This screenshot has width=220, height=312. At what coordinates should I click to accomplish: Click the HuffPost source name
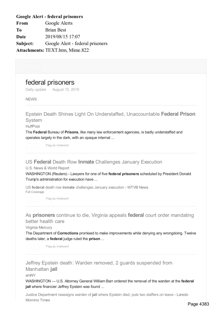32,126
